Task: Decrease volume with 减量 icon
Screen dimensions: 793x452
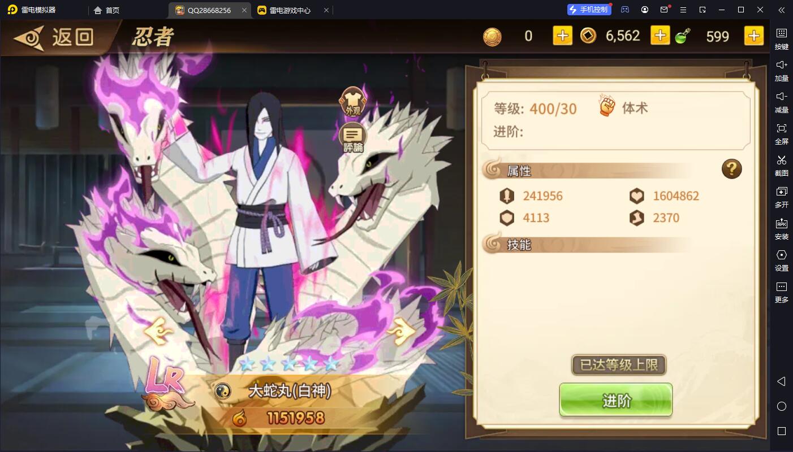Action: pyautogui.click(x=782, y=101)
